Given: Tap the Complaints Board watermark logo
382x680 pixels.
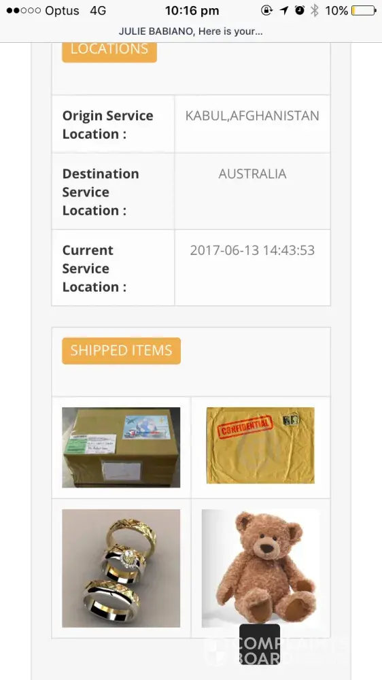Looking at the screenshot, I should pyautogui.click(x=259, y=645).
